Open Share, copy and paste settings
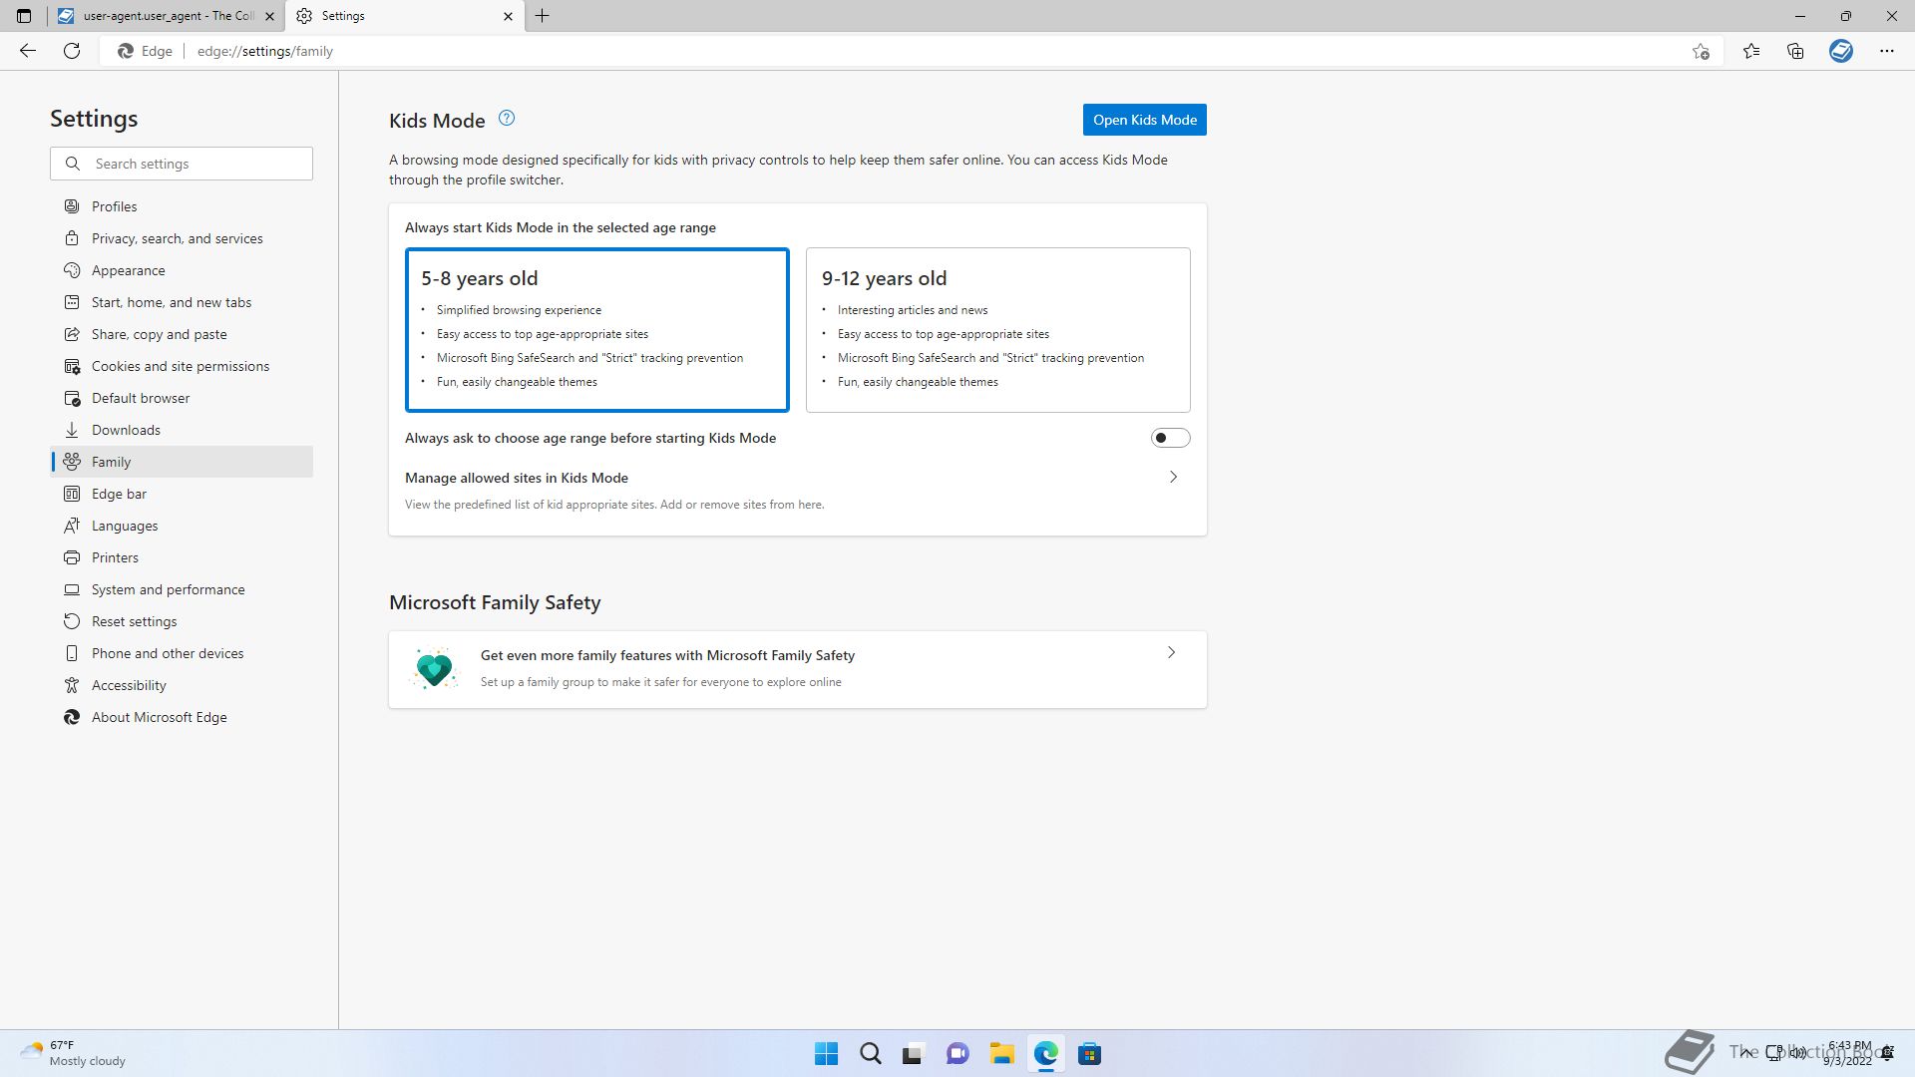 [182, 334]
